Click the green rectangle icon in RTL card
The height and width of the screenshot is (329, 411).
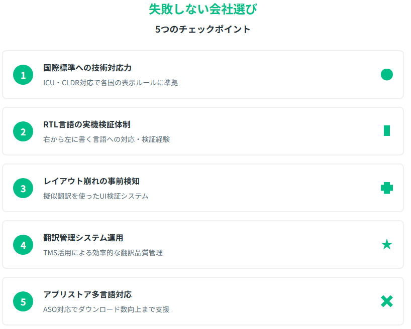(x=386, y=131)
